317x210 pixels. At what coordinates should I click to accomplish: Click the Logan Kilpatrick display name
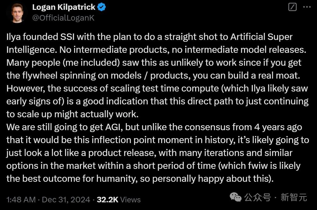pyautogui.click(x=64, y=7)
